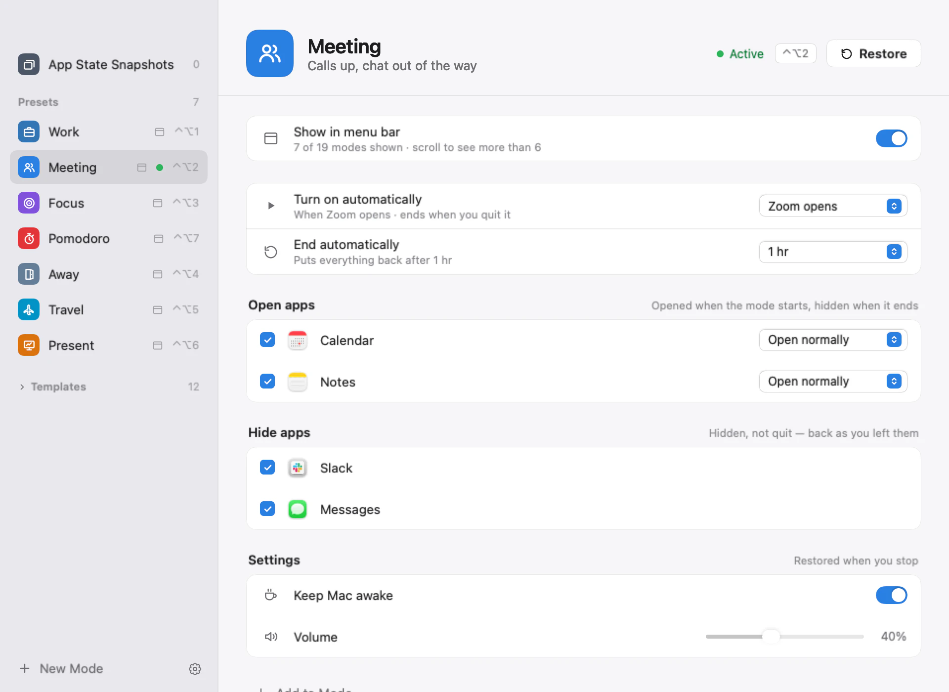Click the Work preset briefcase icon
The image size is (949, 692).
coord(29,131)
